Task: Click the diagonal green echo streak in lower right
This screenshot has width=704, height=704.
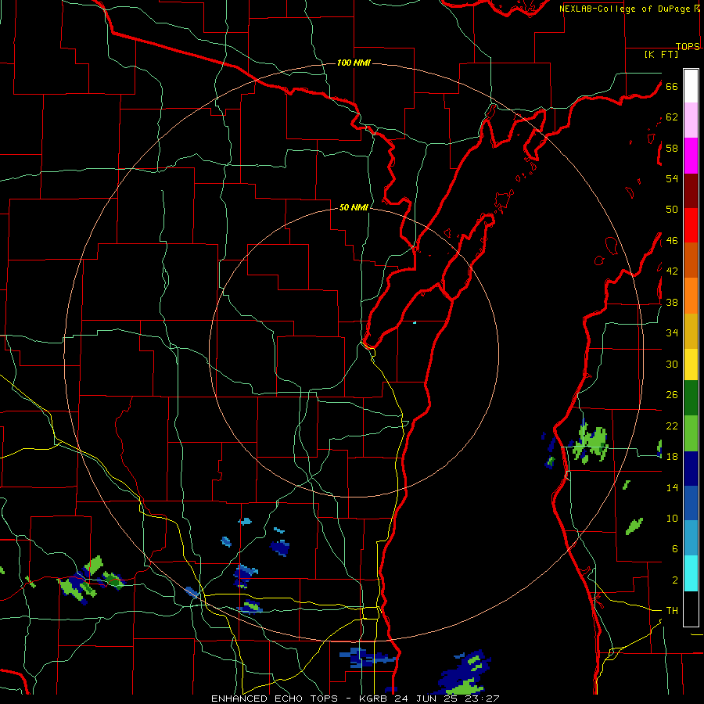Action: click(x=634, y=526)
